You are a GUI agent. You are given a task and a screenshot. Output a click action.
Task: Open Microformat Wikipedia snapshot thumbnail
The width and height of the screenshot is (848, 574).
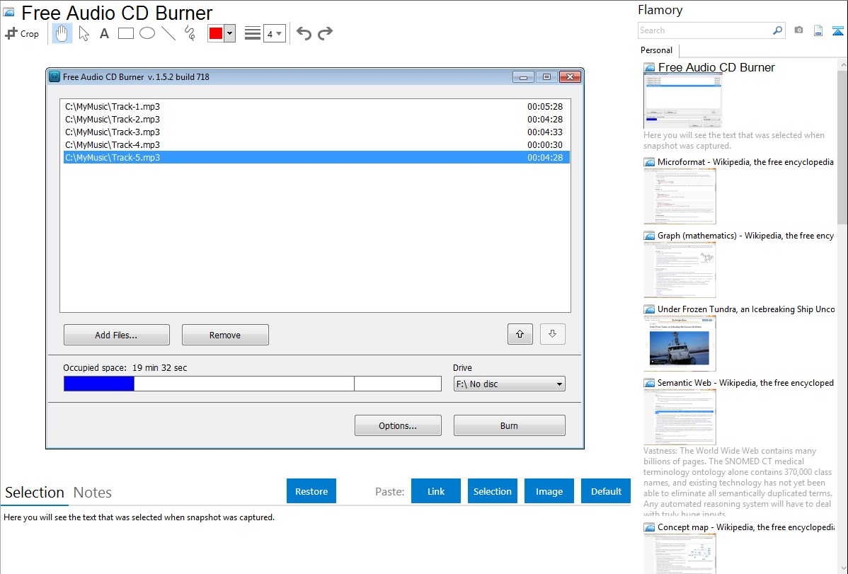coord(680,196)
